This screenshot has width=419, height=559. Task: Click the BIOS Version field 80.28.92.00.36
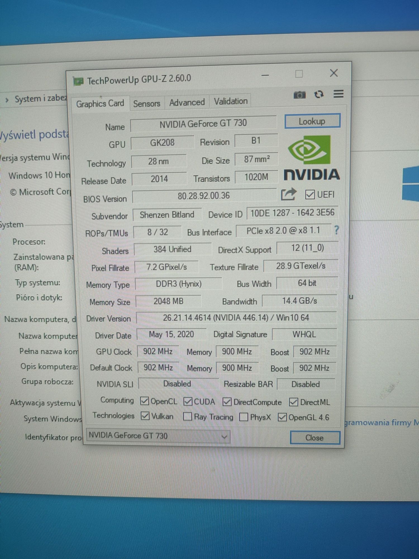[204, 196]
